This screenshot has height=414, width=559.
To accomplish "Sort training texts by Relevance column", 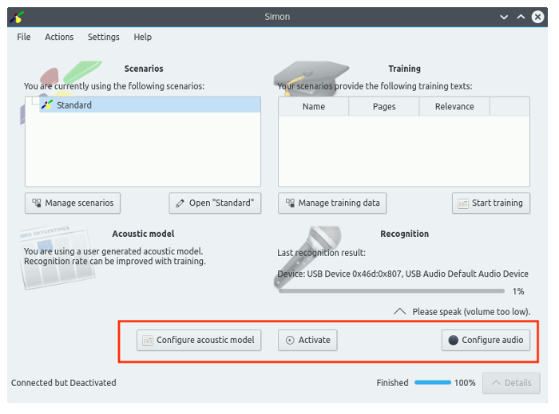I will tap(454, 107).
